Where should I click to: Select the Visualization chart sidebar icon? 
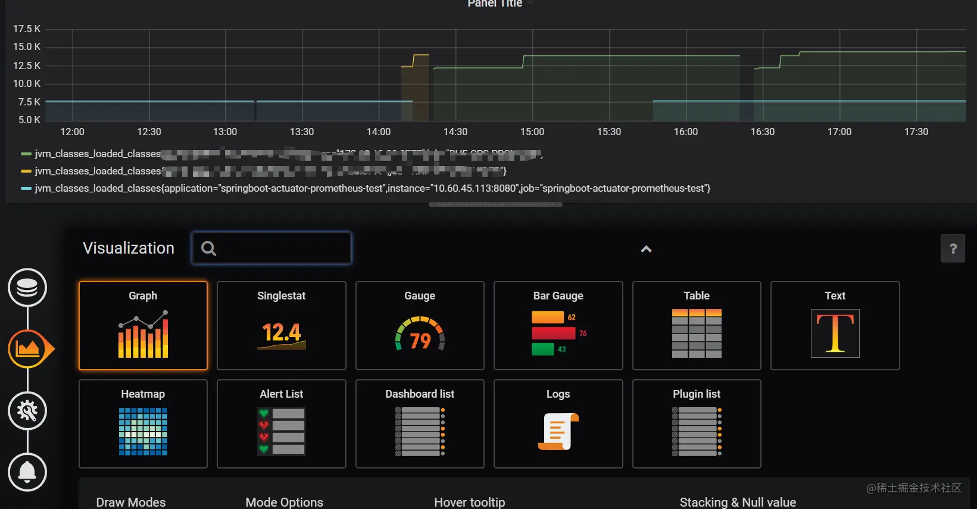coord(29,349)
